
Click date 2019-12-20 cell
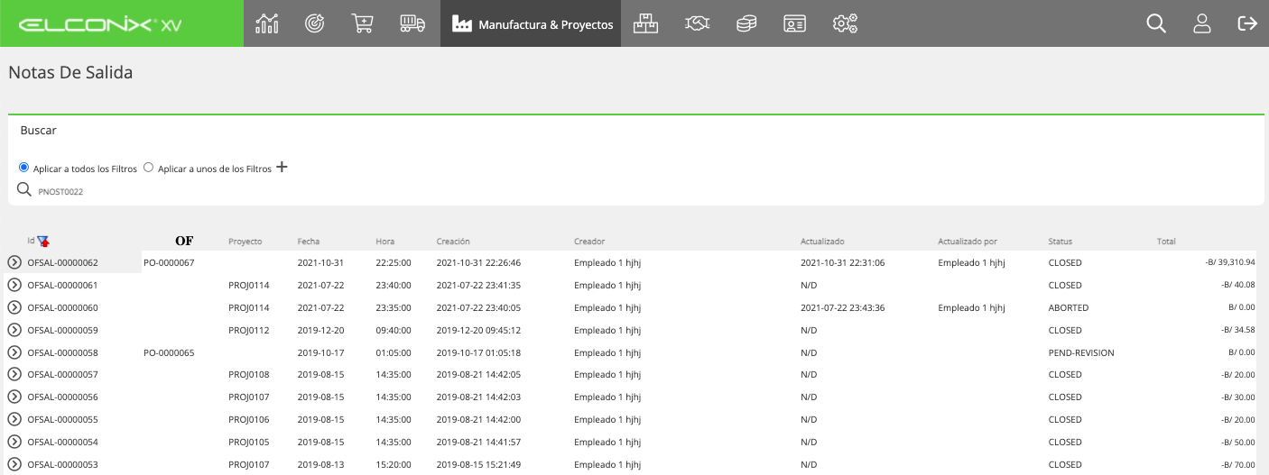tap(320, 330)
